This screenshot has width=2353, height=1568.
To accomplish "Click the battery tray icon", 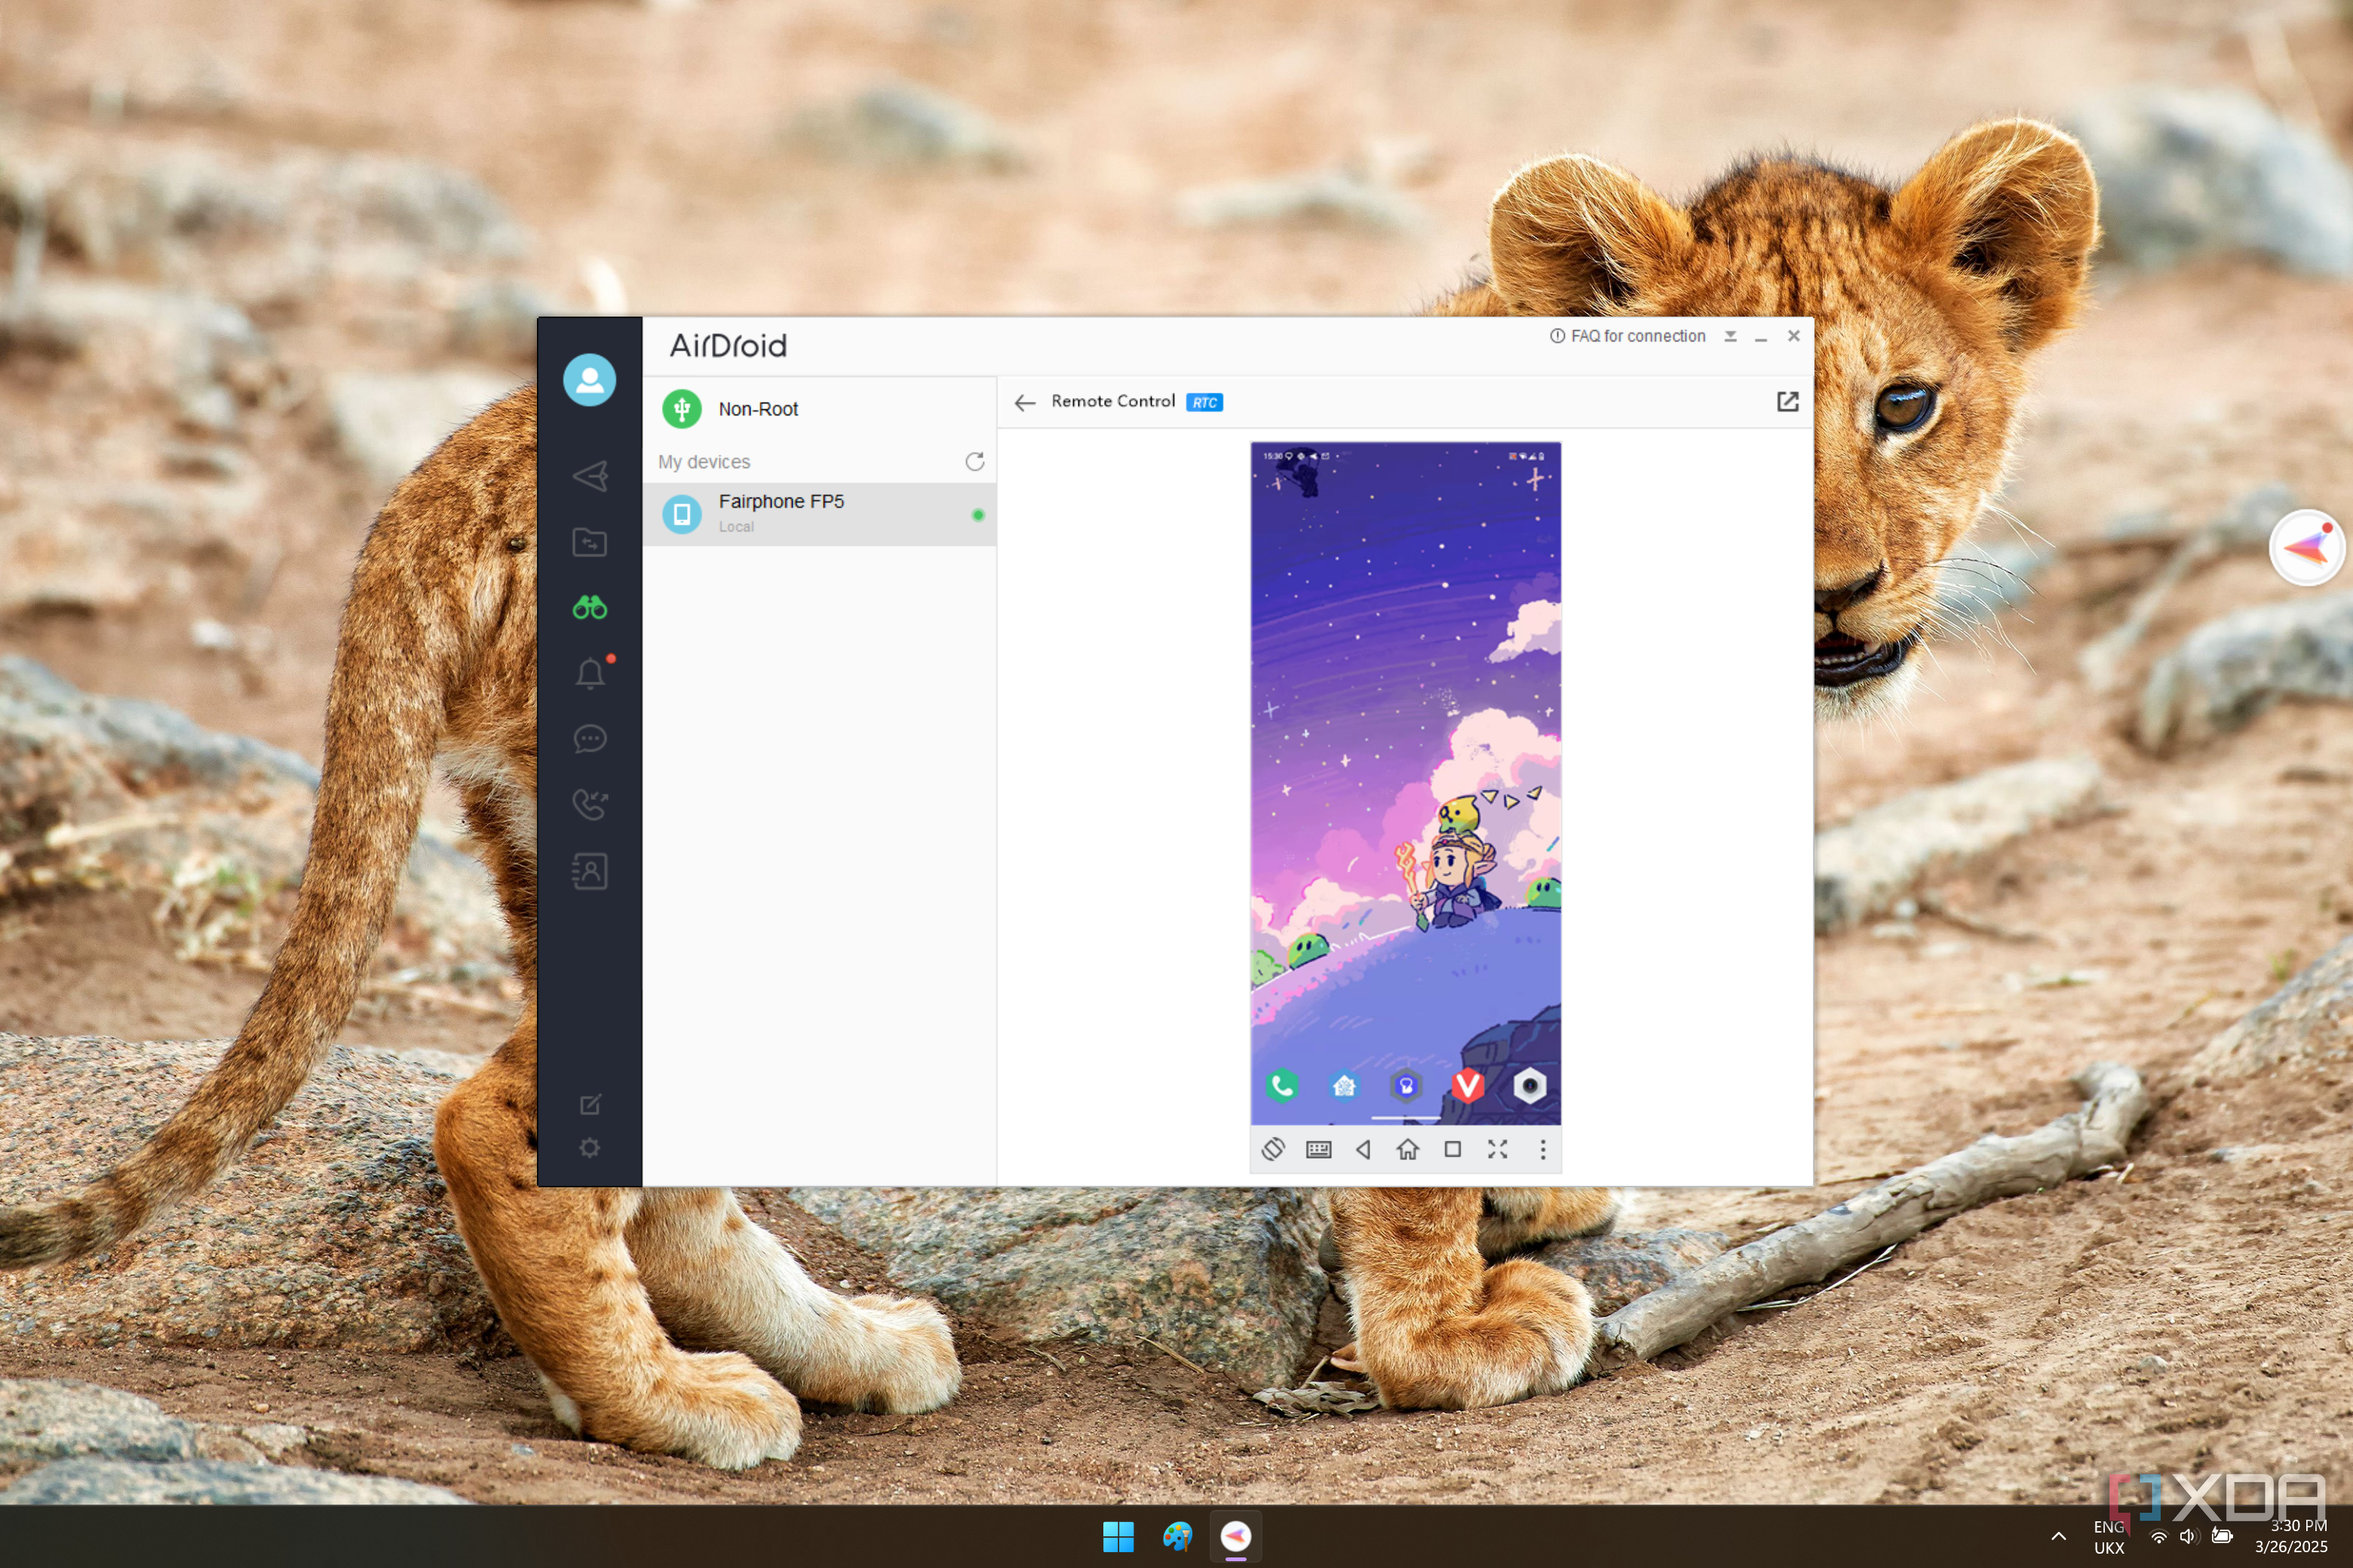I will (x=2221, y=1536).
